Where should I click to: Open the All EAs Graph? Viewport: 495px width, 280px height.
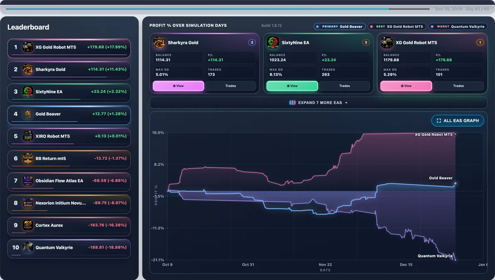(x=458, y=121)
